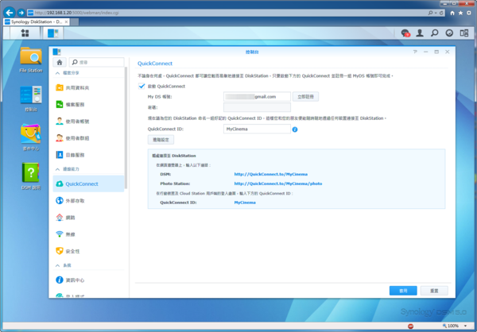Click the Control Panel home icon
Screen dimensions: 477x332
59,62
